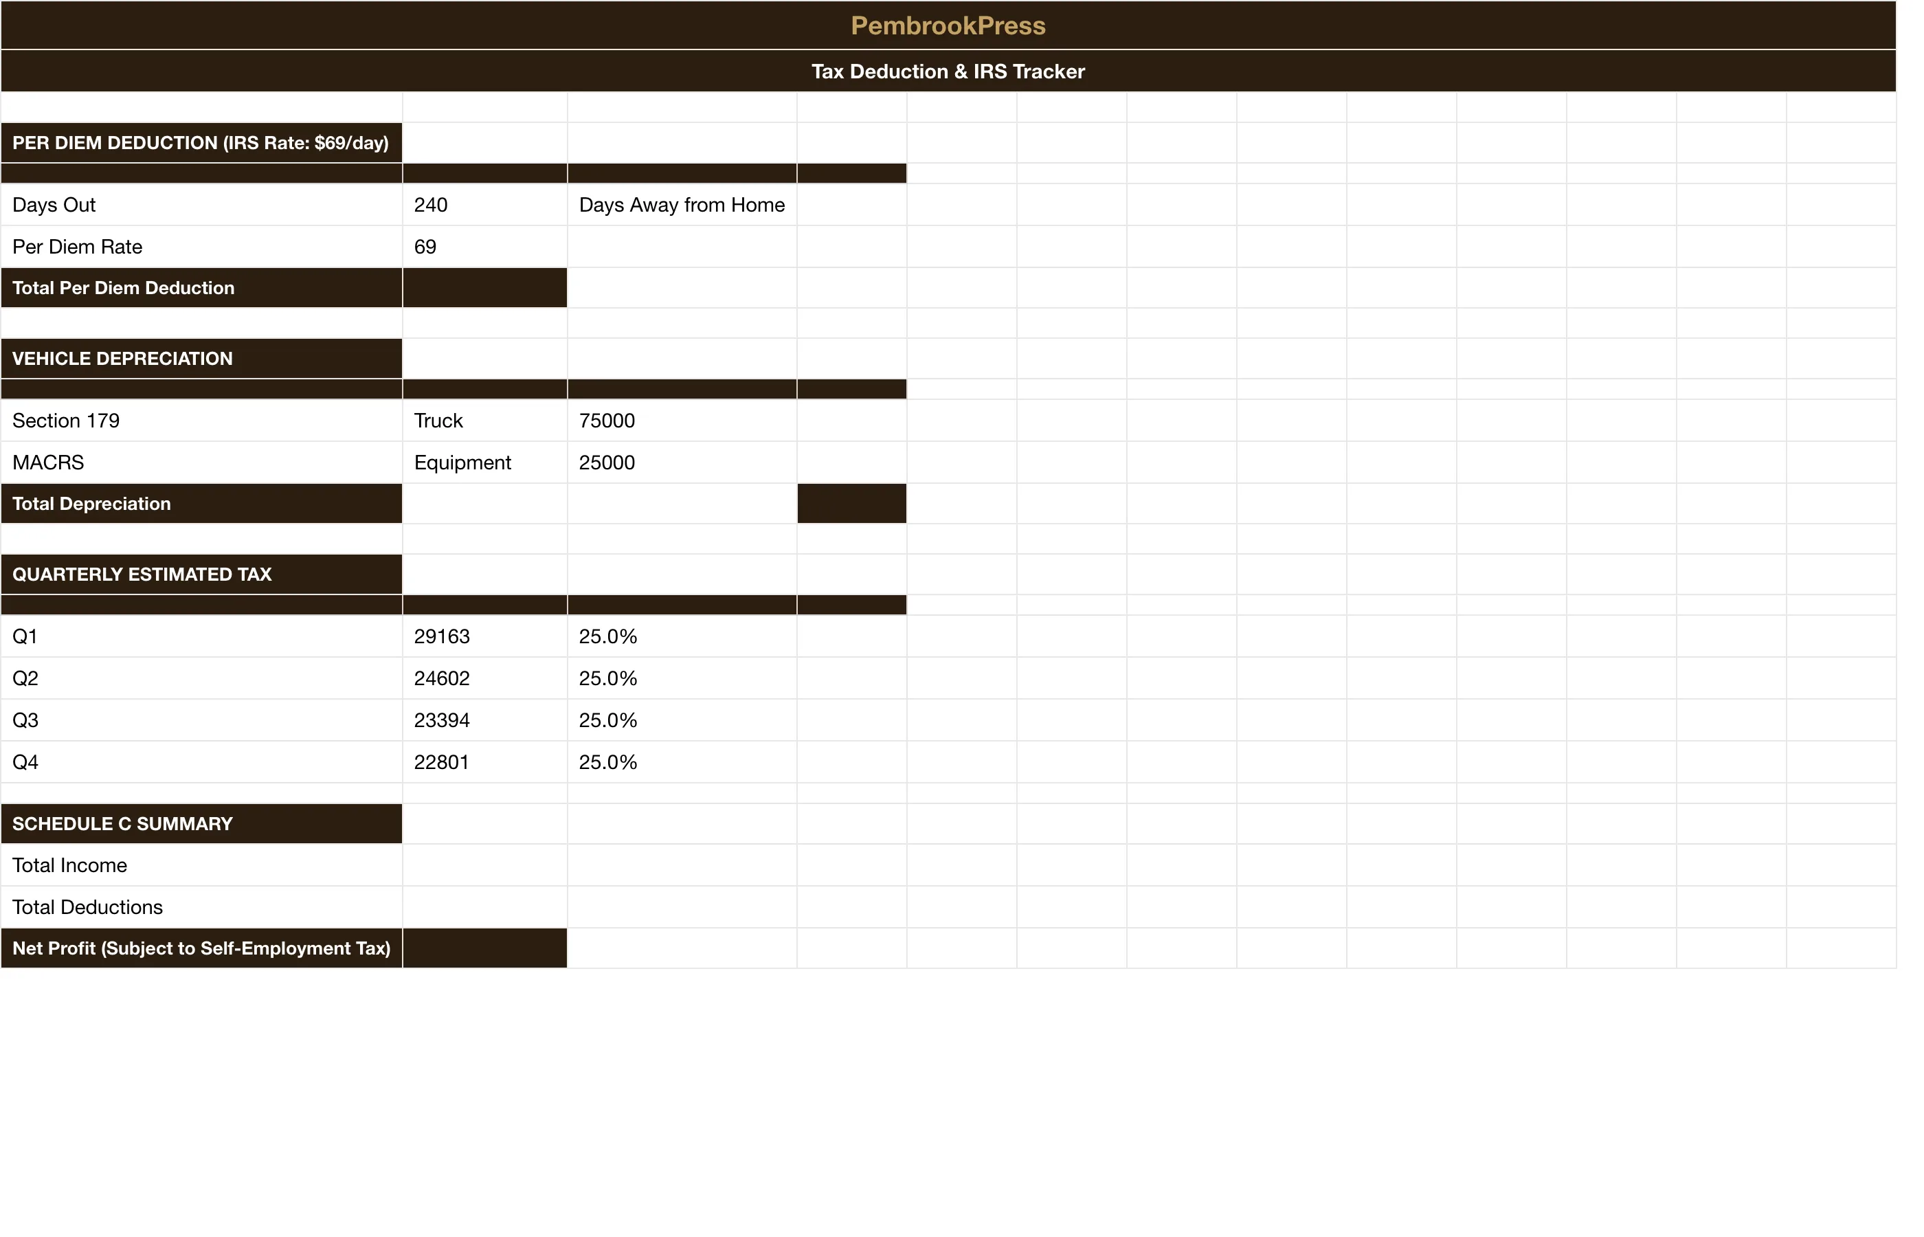Click the Total Income label
This screenshot has height=1237, width=1924.
coord(201,865)
